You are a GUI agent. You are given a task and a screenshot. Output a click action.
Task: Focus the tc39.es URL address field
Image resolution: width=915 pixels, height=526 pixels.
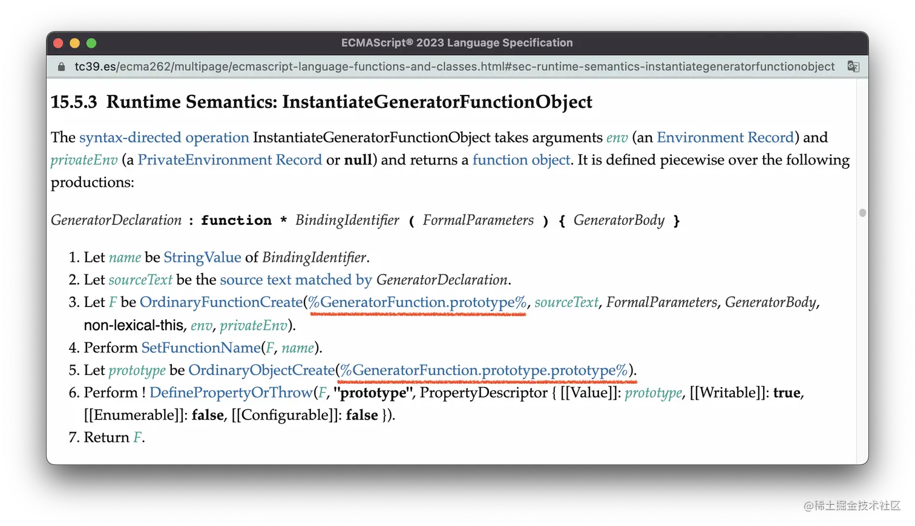pyautogui.click(x=454, y=67)
